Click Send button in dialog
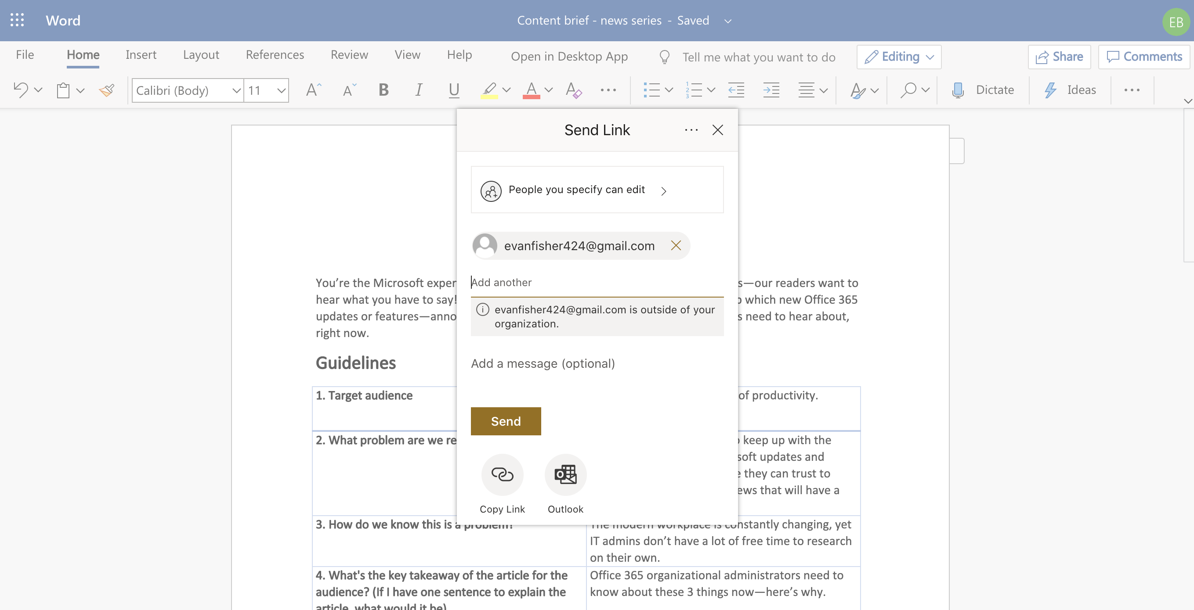 (x=506, y=421)
